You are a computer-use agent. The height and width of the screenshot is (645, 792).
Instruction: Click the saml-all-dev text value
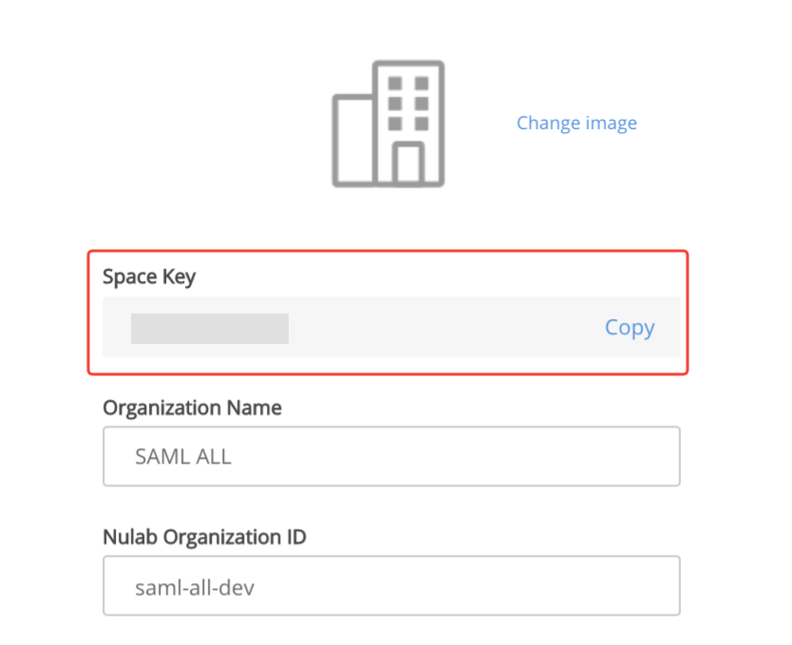coord(195,587)
